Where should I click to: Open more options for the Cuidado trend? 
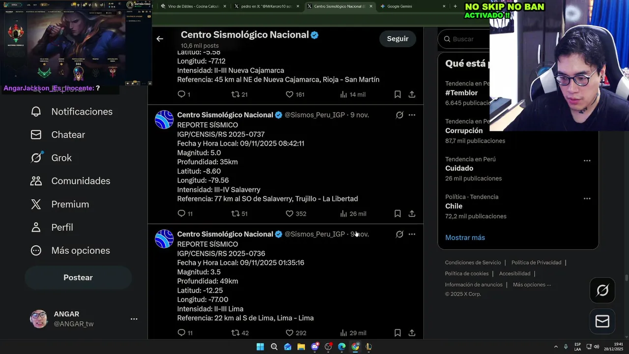tap(587, 161)
